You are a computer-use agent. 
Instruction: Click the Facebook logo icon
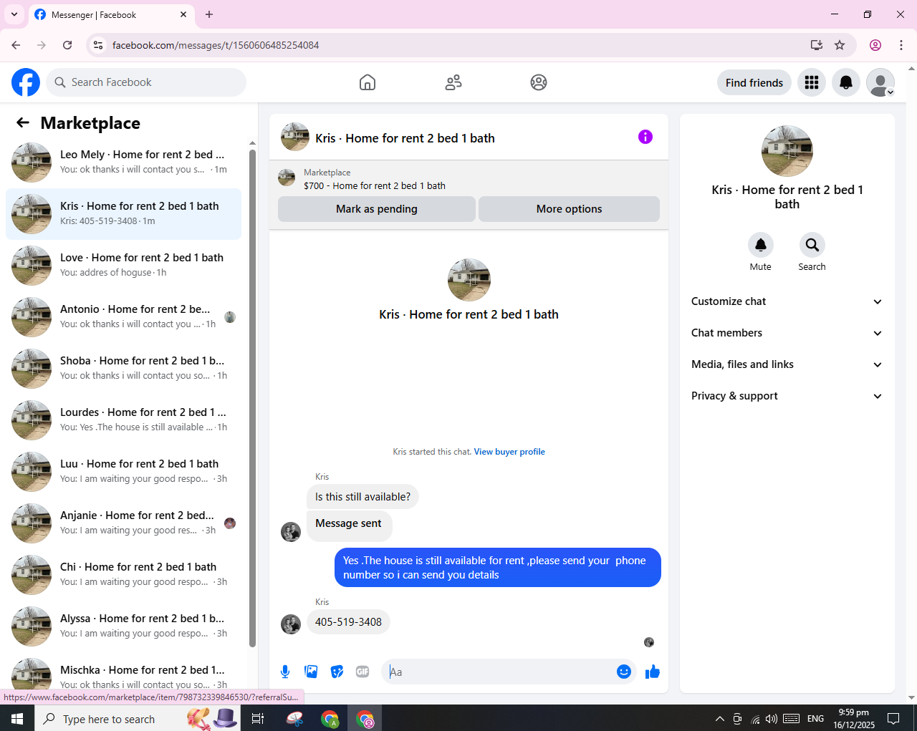click(26, 82)
